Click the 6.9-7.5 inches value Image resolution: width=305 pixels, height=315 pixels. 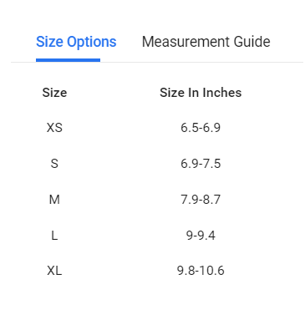tap(201, 164)
